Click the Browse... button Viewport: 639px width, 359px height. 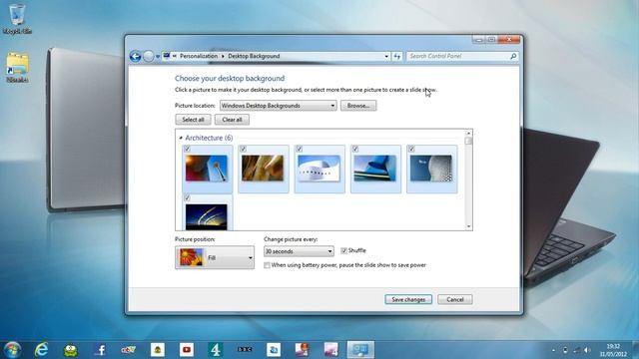click(358, 106)
